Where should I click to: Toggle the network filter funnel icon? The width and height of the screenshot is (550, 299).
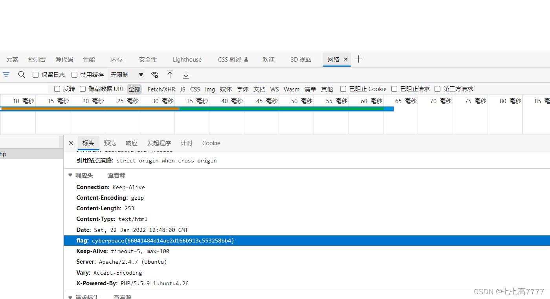click(6, 75)
